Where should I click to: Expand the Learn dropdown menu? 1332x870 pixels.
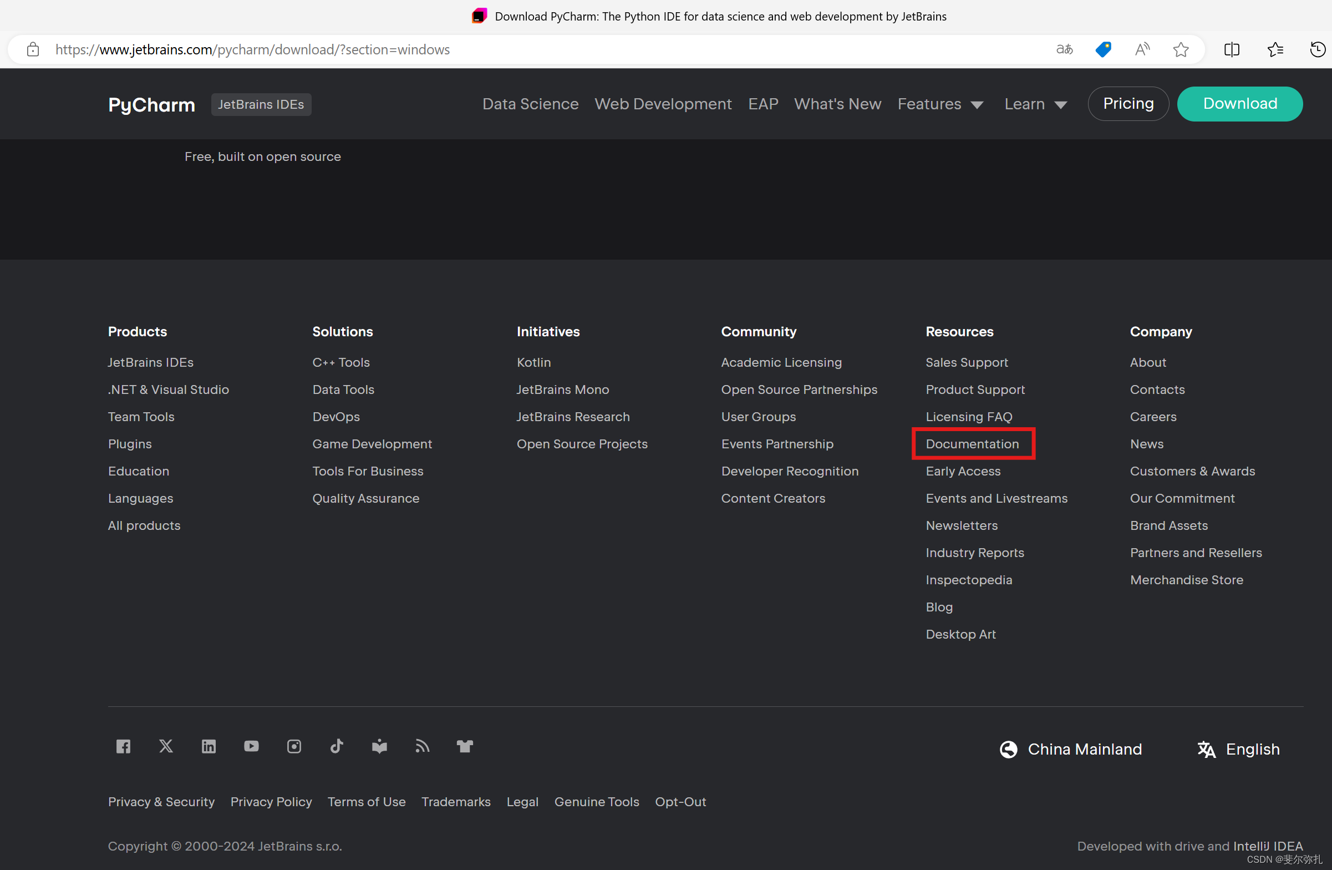click(x=1035, y=104)
